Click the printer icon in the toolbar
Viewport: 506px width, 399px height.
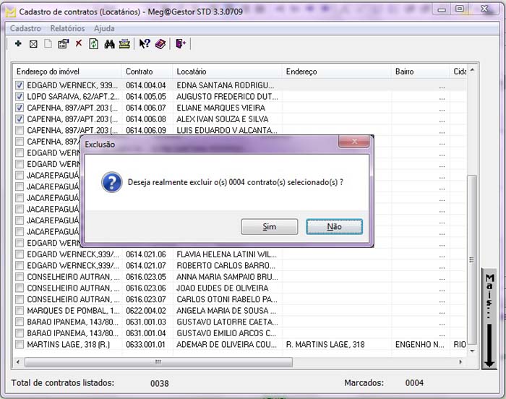pos(124,44)
